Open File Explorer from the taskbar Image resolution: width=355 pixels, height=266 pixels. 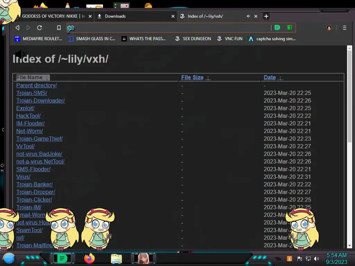[x=116, y=259]
